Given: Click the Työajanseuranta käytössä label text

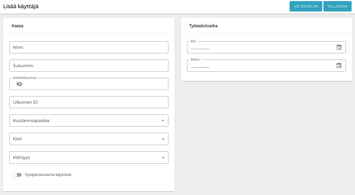Looking at the screenshot, I should pyautogui.click(x=48, y=175).
